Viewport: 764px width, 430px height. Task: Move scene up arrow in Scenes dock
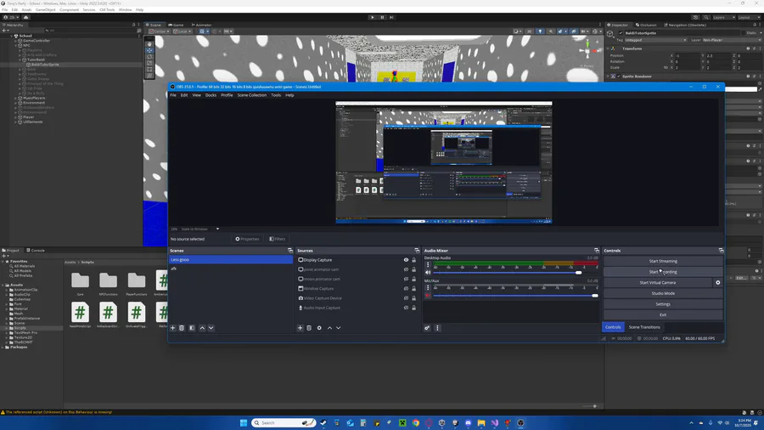(x=202, y=328)
